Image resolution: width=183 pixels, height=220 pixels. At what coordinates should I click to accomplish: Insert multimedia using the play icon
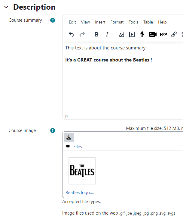coord(132,34)
